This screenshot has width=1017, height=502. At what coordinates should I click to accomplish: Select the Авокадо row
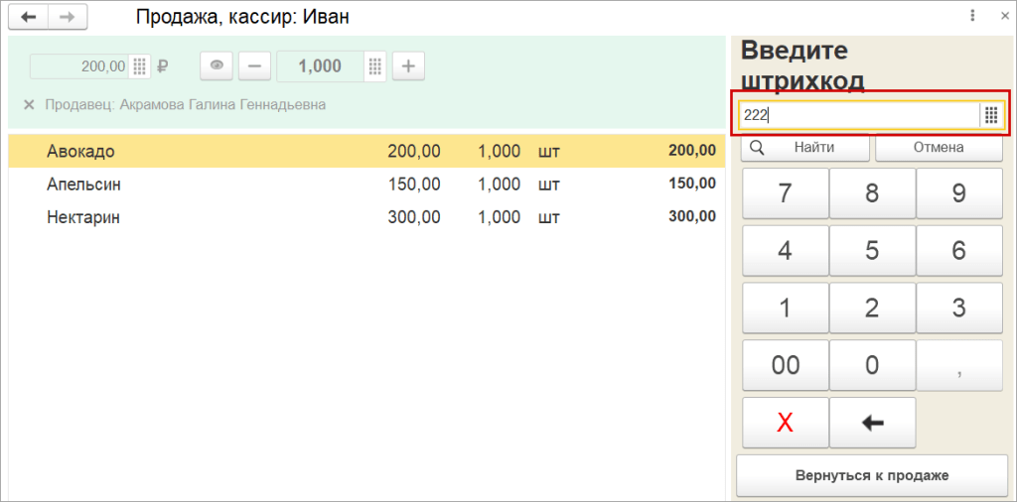pos(365,151)
